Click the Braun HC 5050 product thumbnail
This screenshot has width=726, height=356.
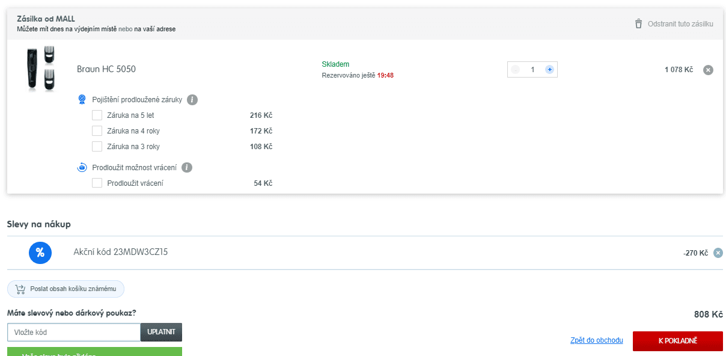(x=41, y=70)
